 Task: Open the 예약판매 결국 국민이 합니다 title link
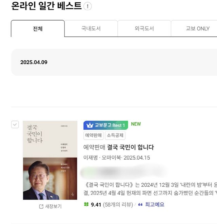pyautogui.click(x=119, y=147)
